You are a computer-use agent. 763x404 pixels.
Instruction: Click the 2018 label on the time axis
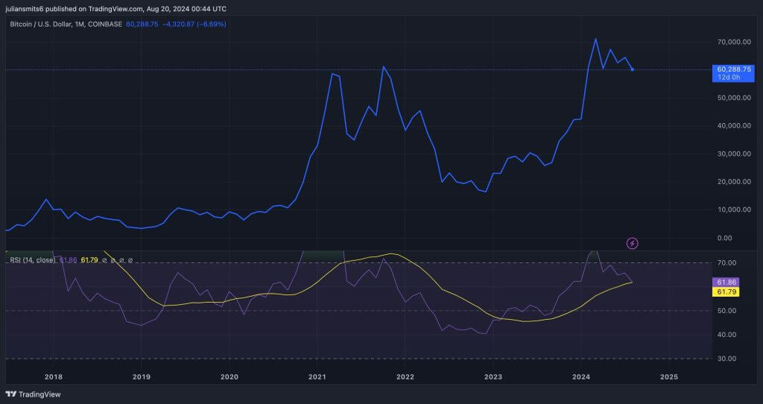[53, 376]
